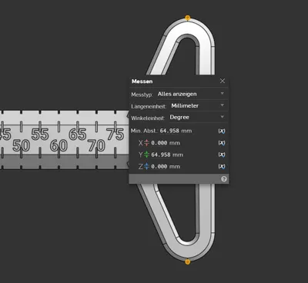Open help icon in Messen dialog

[x=224, y=179]
